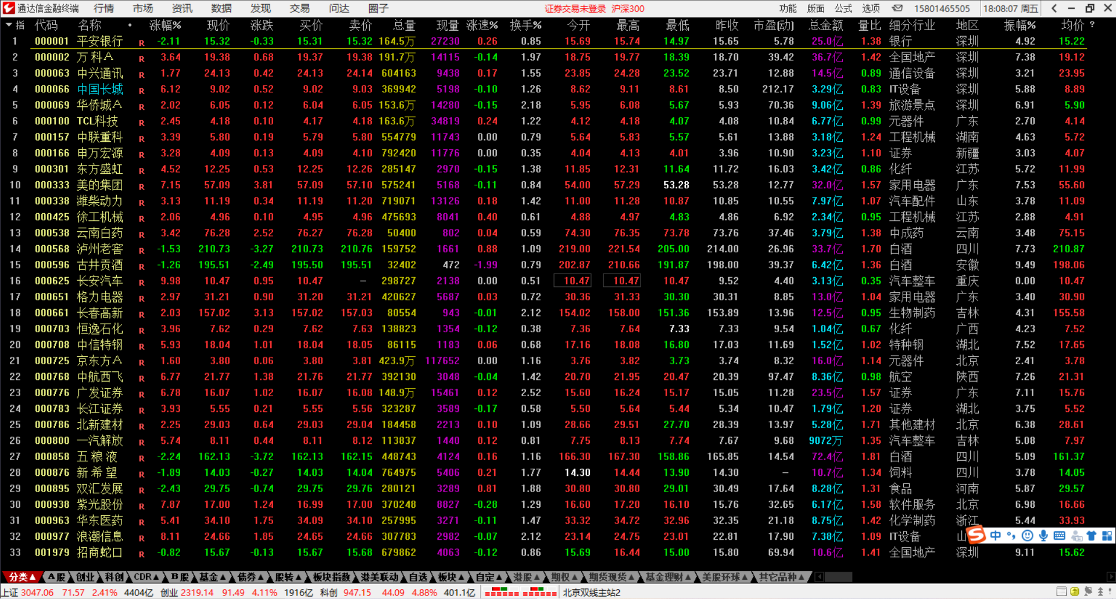Click the right scroll arrow at table corner
Screen dimensions: 1116x599
[x=1111, y=577]
